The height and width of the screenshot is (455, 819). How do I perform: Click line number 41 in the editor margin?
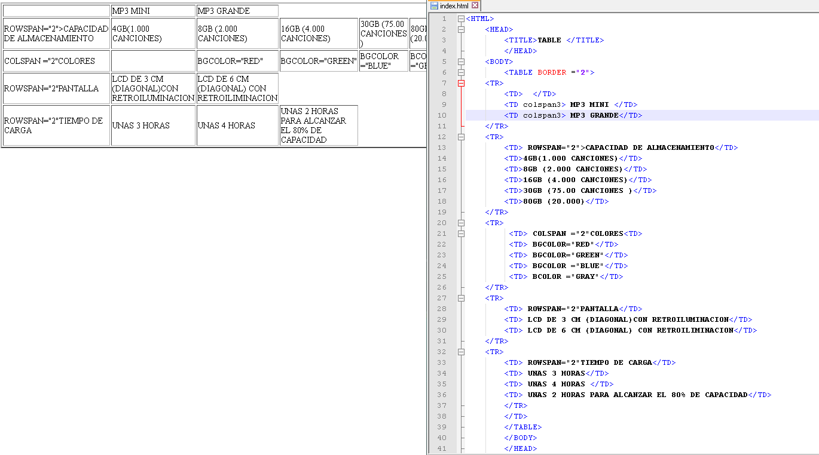click(x=442, y=448)
